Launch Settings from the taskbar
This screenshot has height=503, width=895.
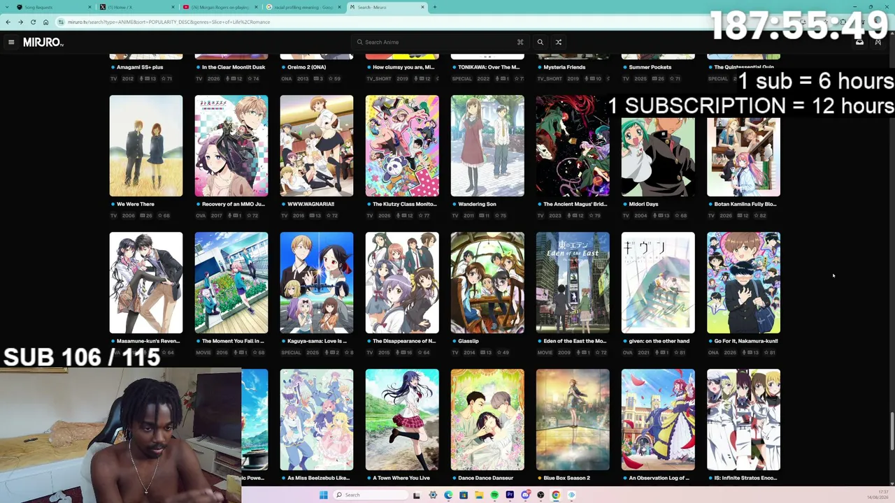tap(433, 495)
